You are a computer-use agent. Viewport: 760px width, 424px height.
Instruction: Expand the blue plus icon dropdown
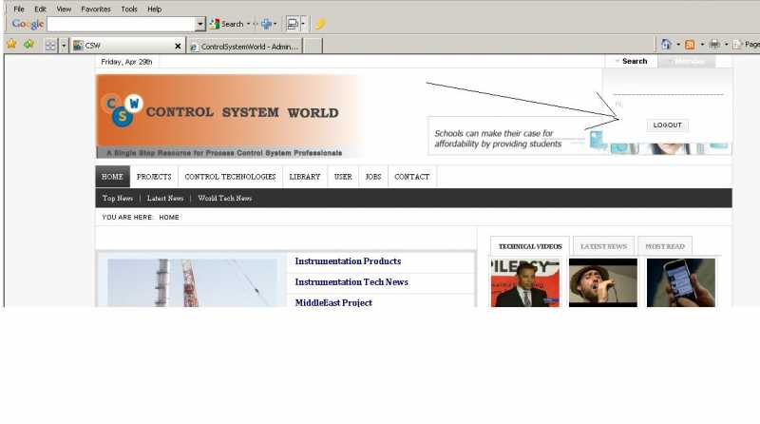tap(275, 24)
